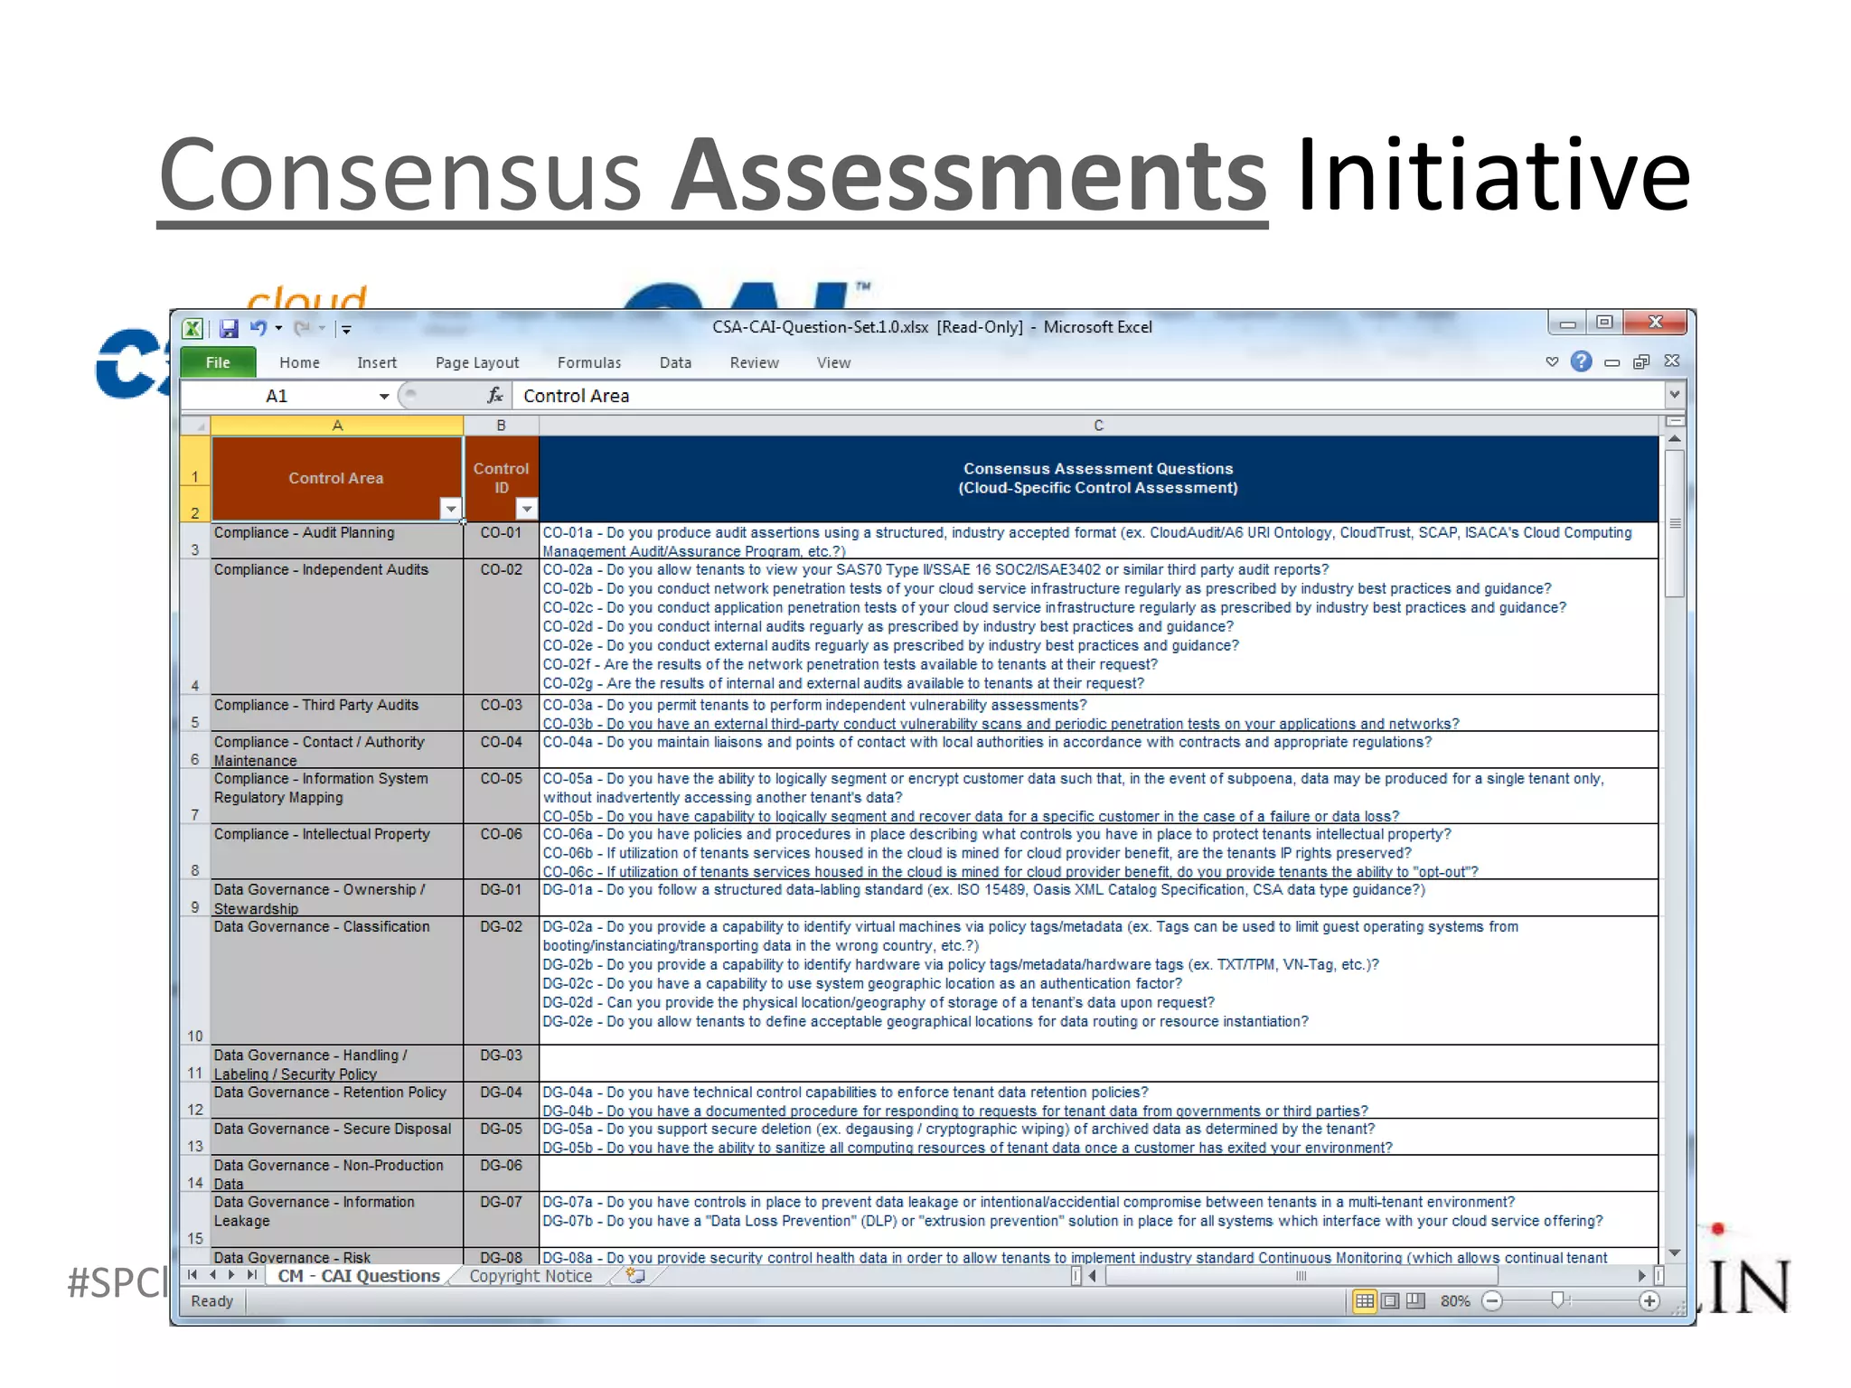Go to last sheet using navigation arrow

[251, 1275]
